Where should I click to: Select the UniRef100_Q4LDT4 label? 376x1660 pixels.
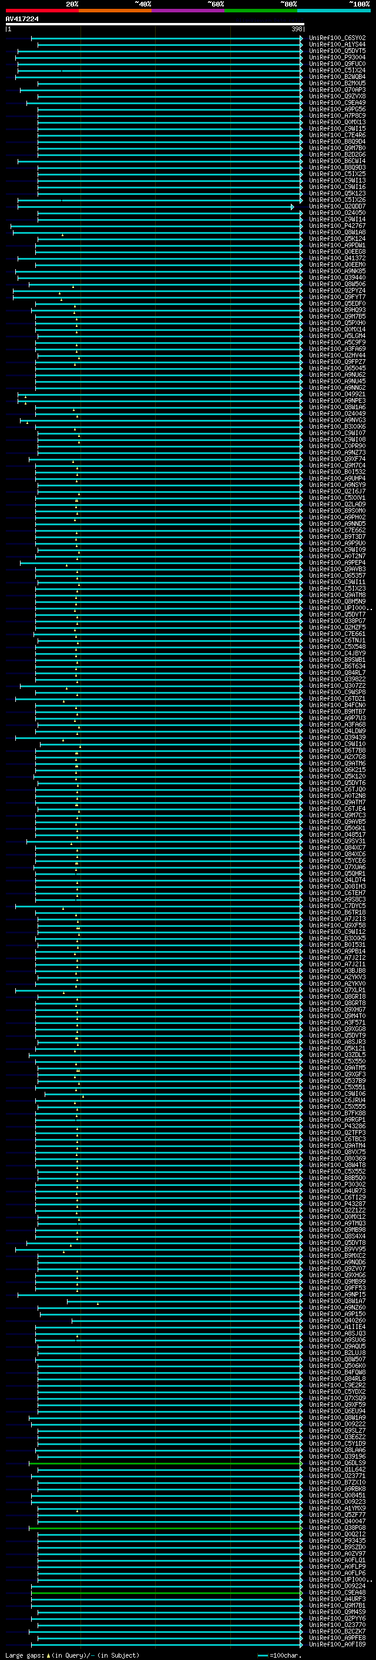337,880
